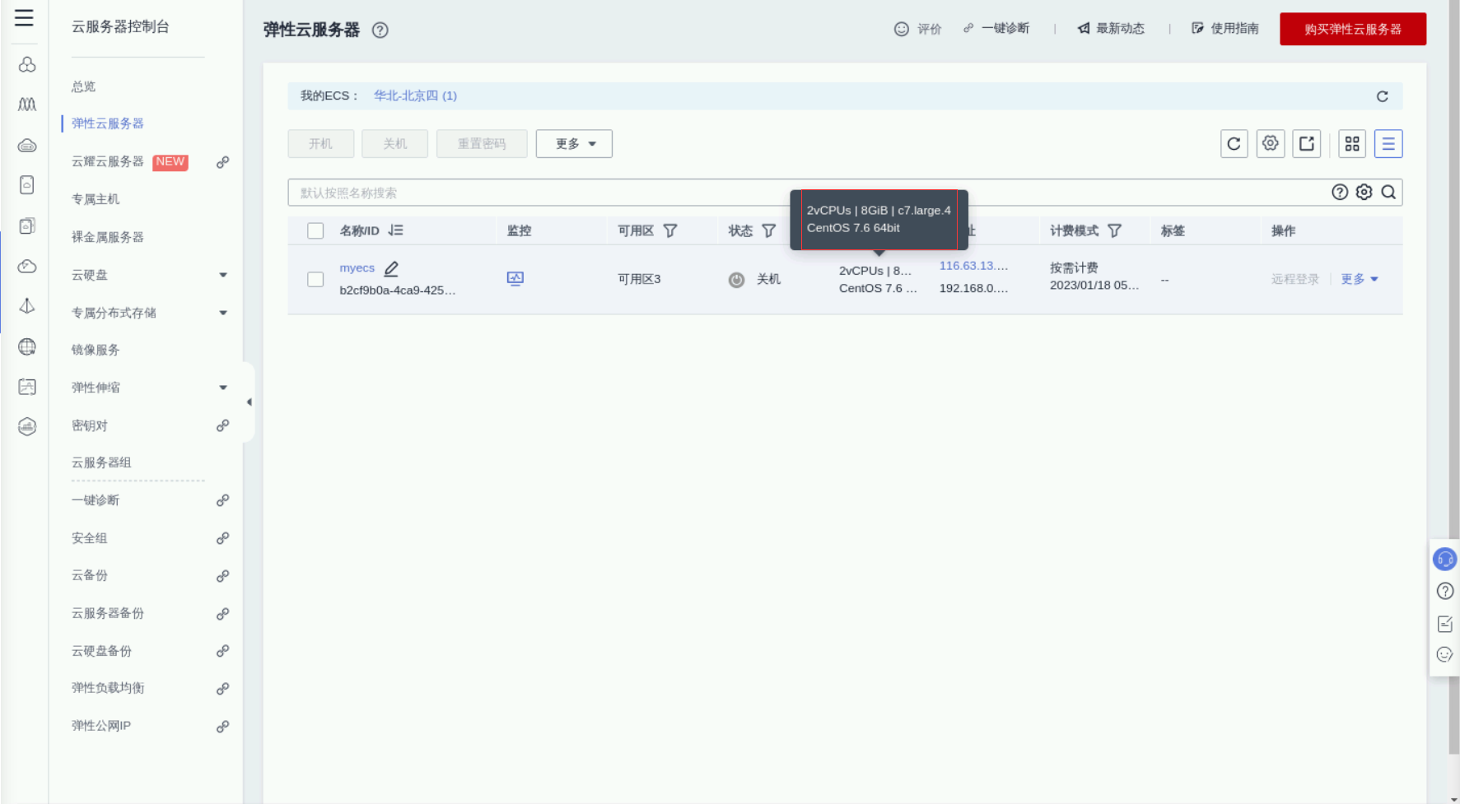Click the three-circles icon in the left rail

point(27,64)
